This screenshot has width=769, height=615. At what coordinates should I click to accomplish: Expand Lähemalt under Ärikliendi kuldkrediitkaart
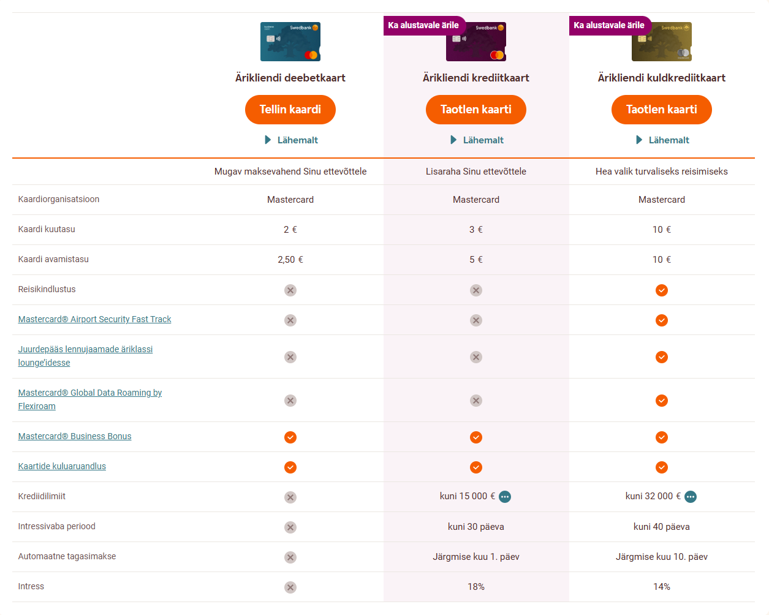(x=662, y=140)
